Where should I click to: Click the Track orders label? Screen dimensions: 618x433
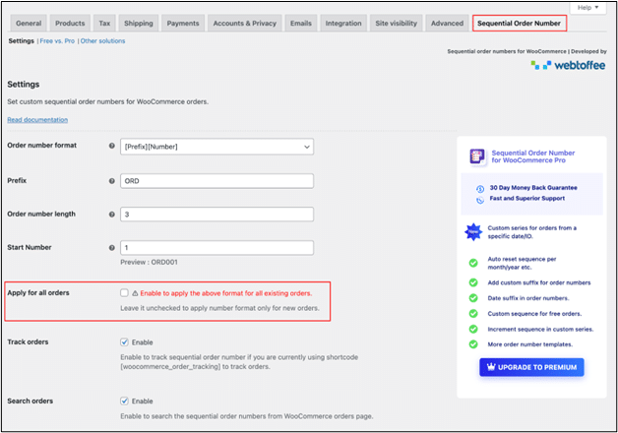coord(28,342)
